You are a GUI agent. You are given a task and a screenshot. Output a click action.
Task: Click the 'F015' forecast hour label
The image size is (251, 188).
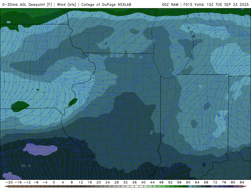tap(188, 4)
